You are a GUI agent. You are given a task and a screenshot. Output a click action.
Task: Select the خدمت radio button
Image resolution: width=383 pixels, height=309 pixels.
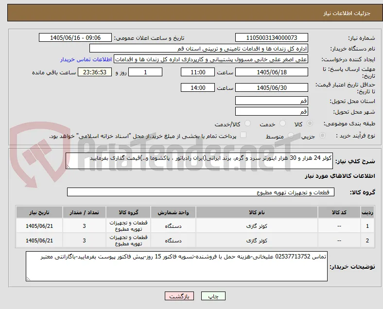(282, 123)
